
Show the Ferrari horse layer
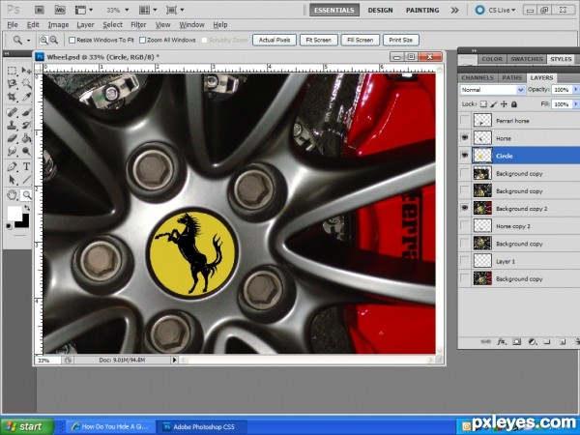(465, 121)
